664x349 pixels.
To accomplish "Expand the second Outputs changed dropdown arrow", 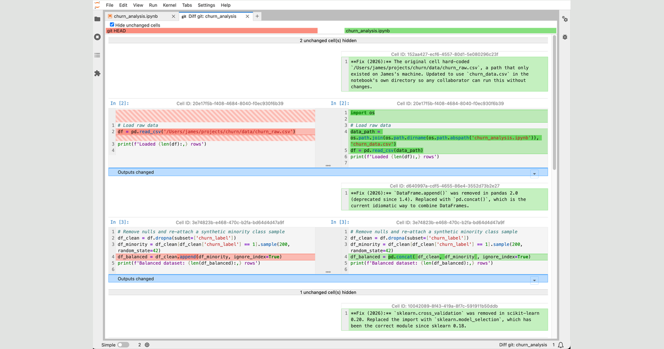I will click(x=534, y=279).
